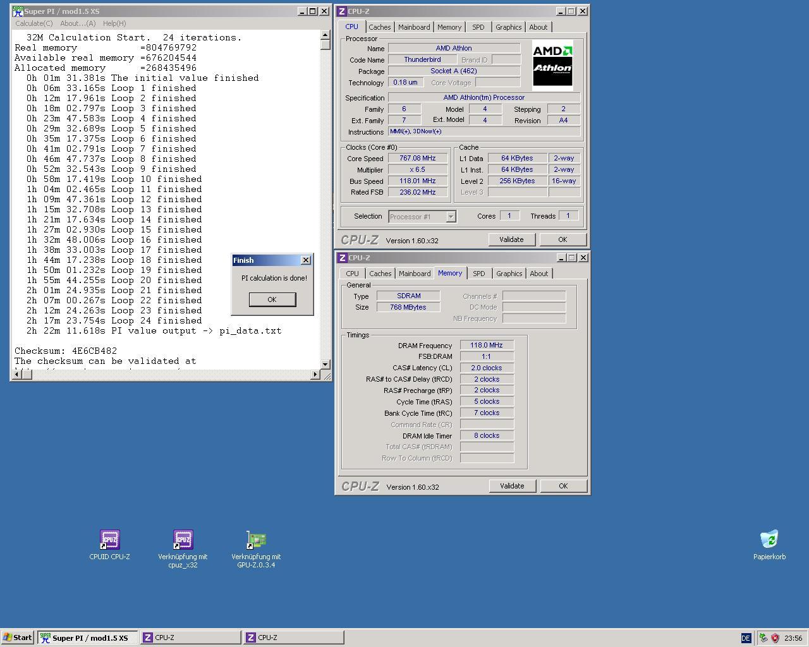Switch to SPD tab in upper CPU-Z

(478, 27)
